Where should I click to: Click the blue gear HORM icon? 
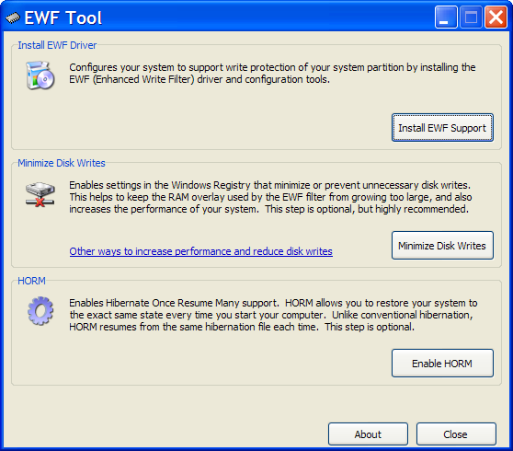click(x=40, y=310)
